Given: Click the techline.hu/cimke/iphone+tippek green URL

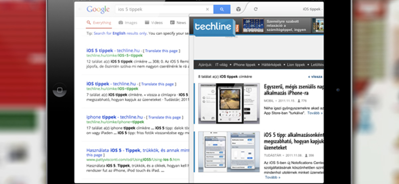Looking at the screenshot, I should click(115, 122).
